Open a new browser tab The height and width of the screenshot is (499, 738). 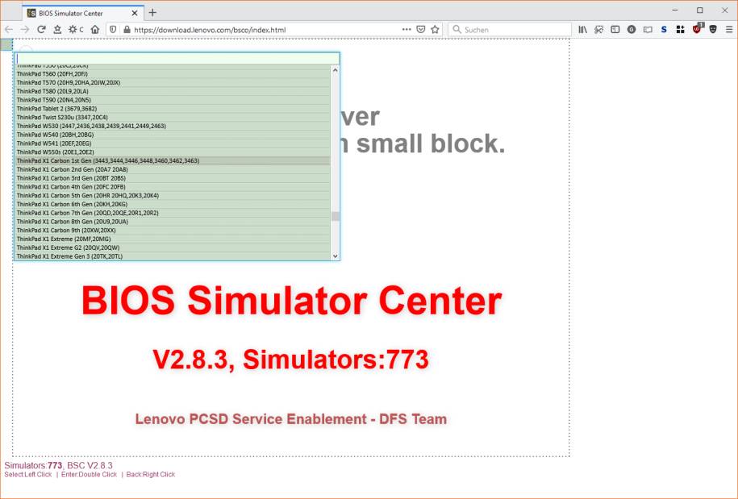tap(152, 12)
